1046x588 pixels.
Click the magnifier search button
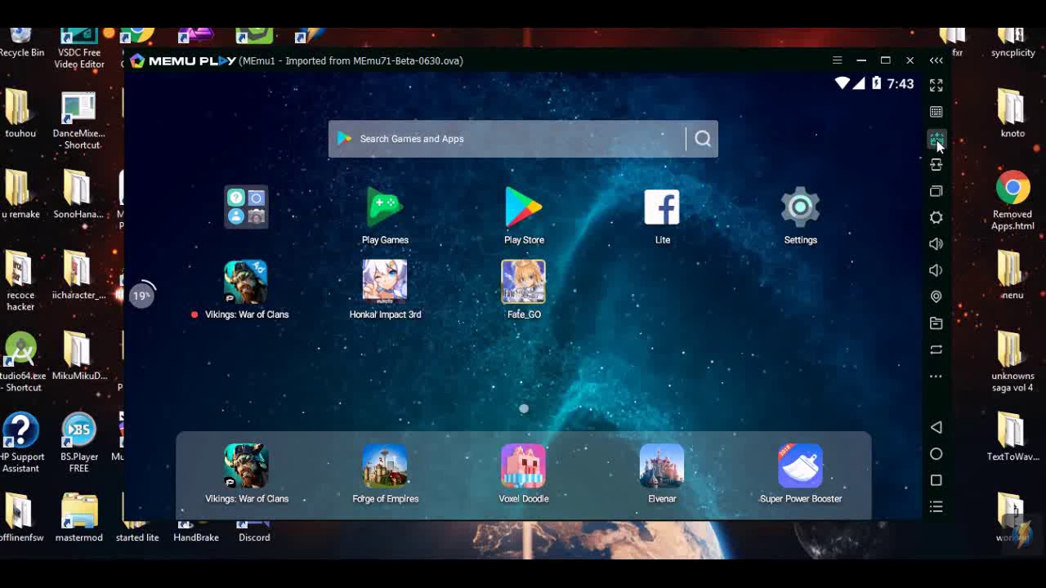(x=703, y=139)
